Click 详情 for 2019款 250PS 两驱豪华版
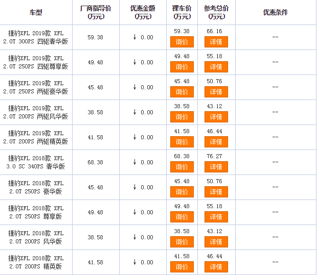The height and width of the screenshot is (275, 317). tap(216, 92)
